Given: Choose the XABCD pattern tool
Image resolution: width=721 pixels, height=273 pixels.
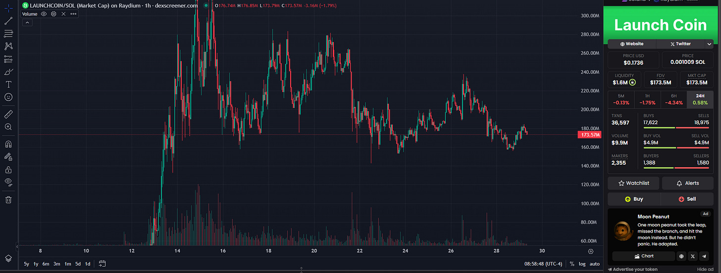Looking at the screenshot, I should pyautogui.click(x=8, y=46).
